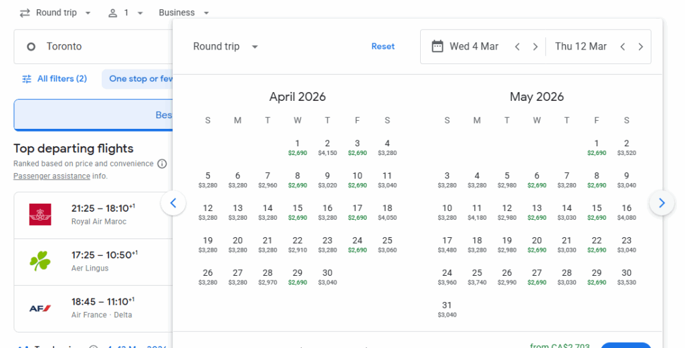Select the 21:25 – 18:10 Royal Air Maroc flight
This screenshot has height=348, width=685.
[94, 215]
